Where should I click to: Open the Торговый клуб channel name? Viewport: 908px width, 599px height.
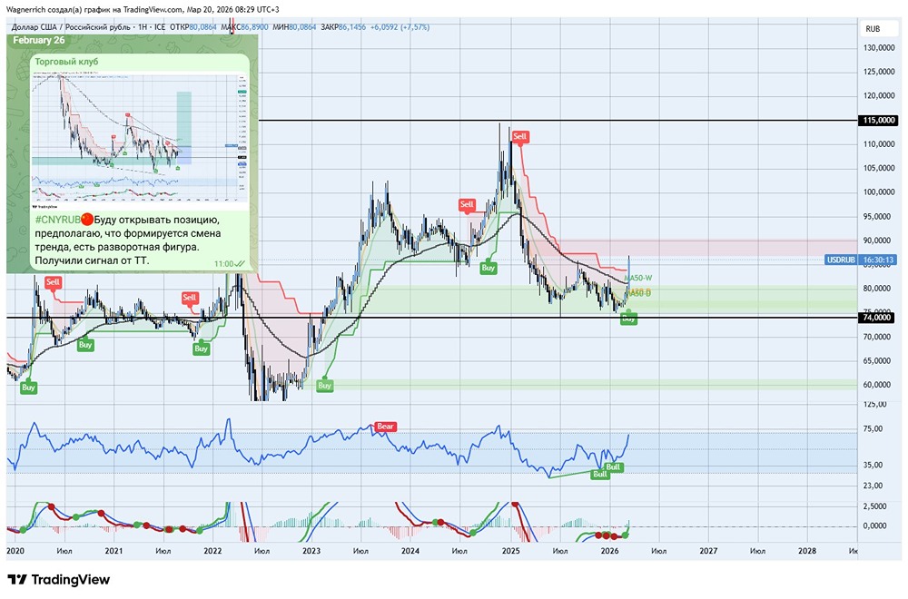point(66,62)
